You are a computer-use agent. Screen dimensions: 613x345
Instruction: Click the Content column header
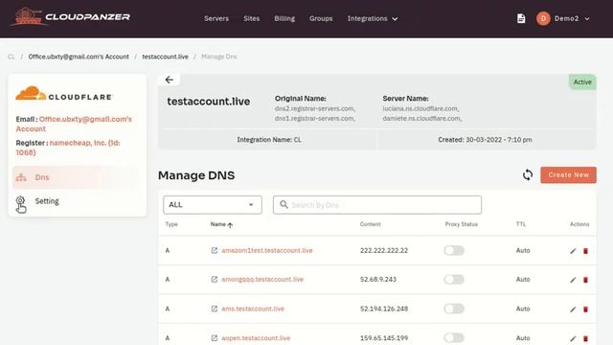click(371, 224)
